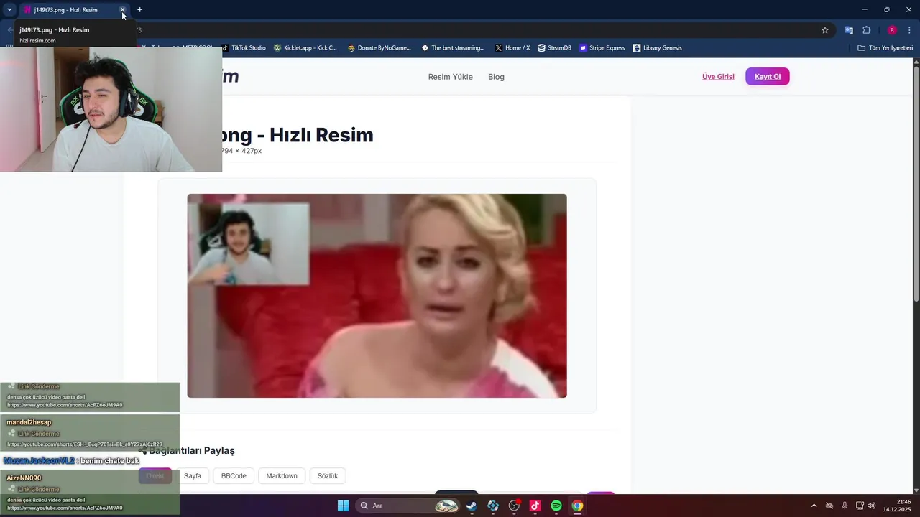Click the mandal2hesap chat username
The height and width of the screenshot is (517, 920).
[29, 422]
